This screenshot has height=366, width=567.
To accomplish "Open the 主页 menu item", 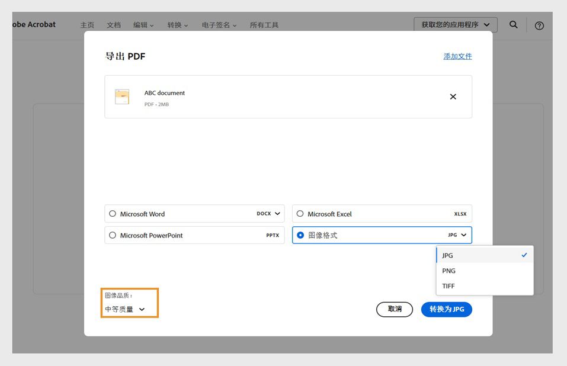I will pos(87,25).
